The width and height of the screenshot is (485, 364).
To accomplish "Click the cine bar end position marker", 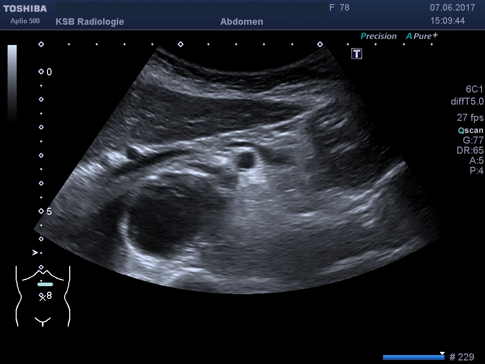I will click(443, 353).
